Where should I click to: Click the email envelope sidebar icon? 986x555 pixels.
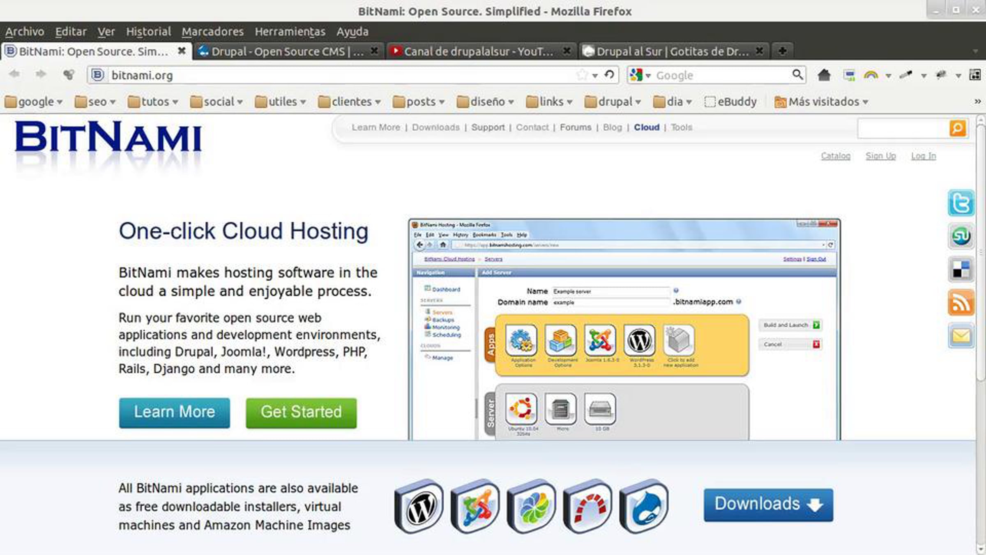(961, 336)
